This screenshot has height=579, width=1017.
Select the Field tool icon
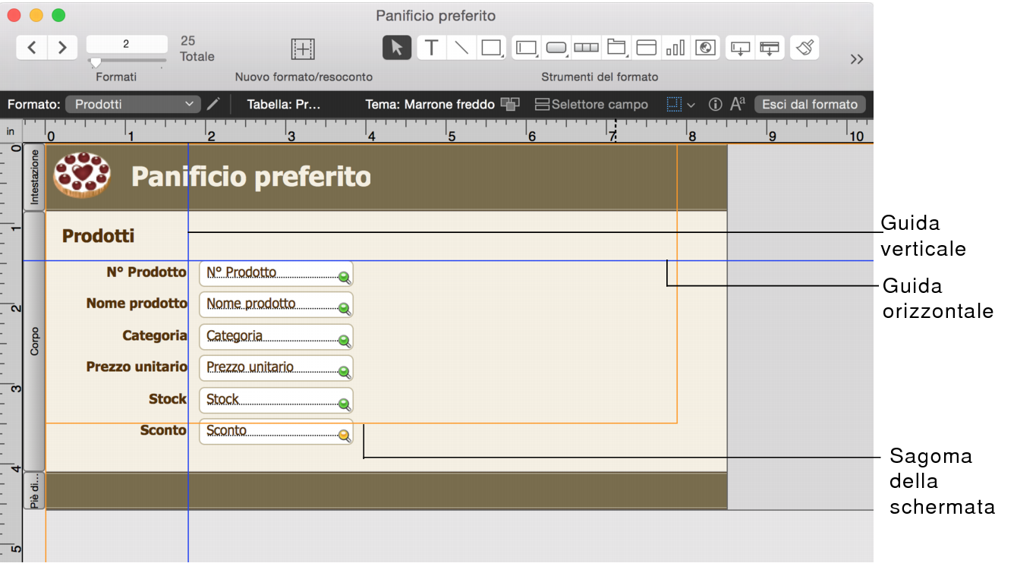[740, 48]
